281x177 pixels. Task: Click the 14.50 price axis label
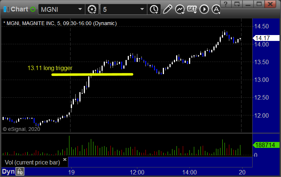[x=261, y=27]
